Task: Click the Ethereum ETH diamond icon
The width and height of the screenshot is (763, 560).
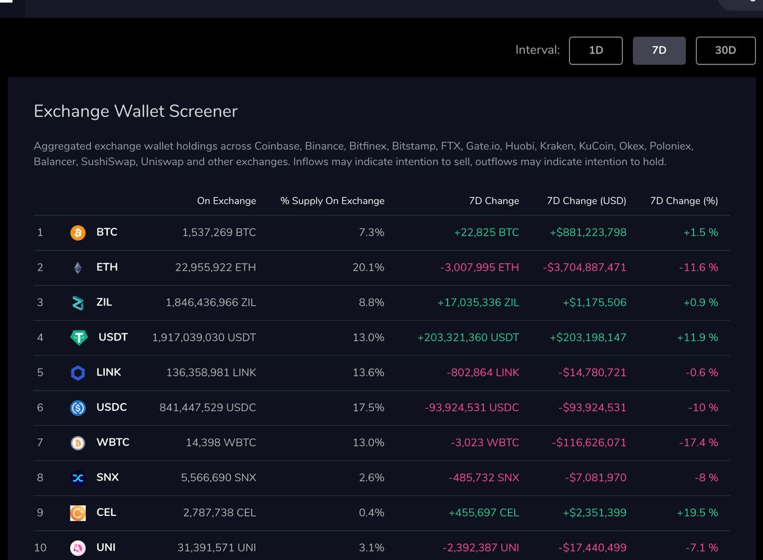Action: pyautogui.click(x=78, y=268)
